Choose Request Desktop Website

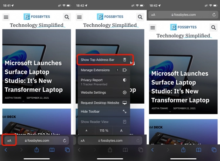click(104, 103)
